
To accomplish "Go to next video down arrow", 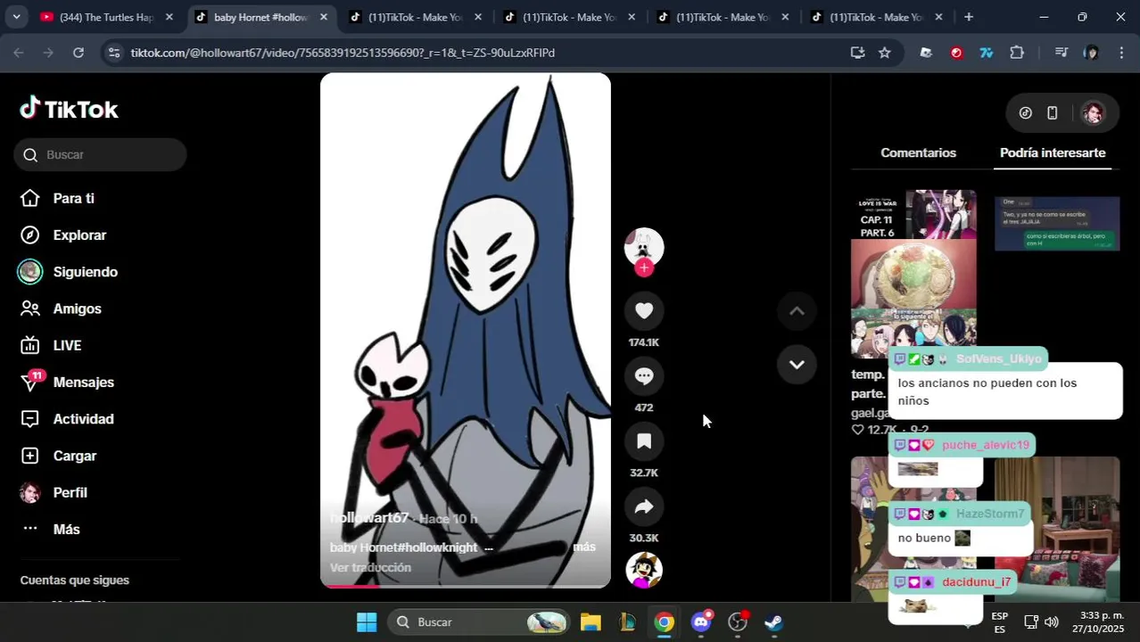I will 797,365.
